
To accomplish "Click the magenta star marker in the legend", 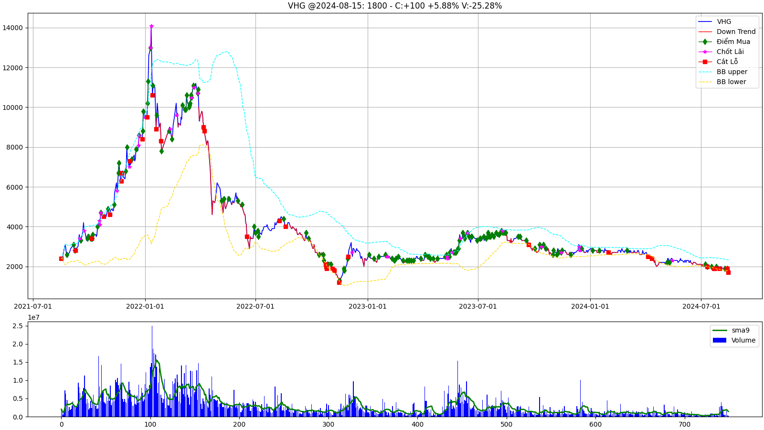I will [705, 52].
